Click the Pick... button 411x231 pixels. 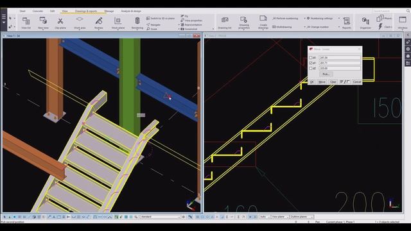click(x=326, y=74)
